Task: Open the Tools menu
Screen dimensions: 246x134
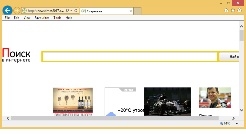Action: [57, 18]
